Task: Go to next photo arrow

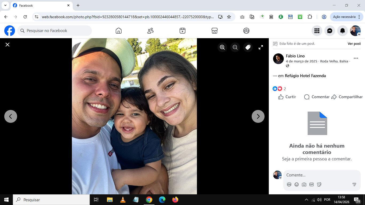Action: click(x=258, y=116)
